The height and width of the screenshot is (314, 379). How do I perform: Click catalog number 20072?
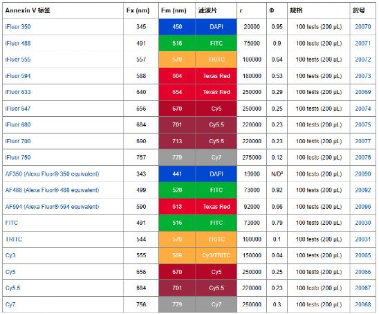pyautogui.click(x=363, y=59)
